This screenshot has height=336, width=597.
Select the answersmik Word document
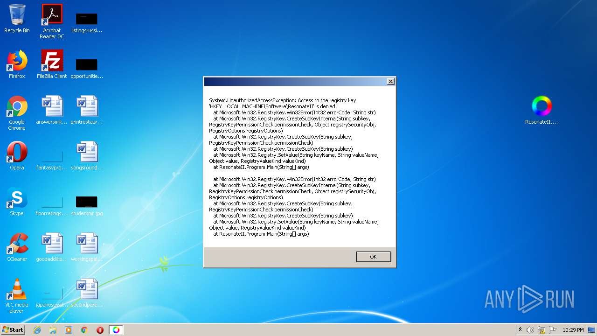tap(52, 110)
